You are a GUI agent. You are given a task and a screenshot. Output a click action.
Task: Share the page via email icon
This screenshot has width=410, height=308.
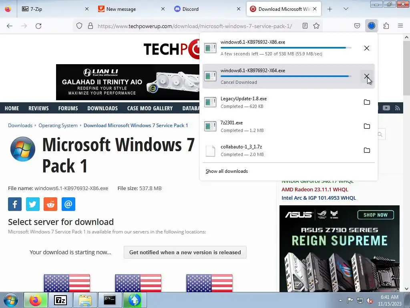coord(68,204)
